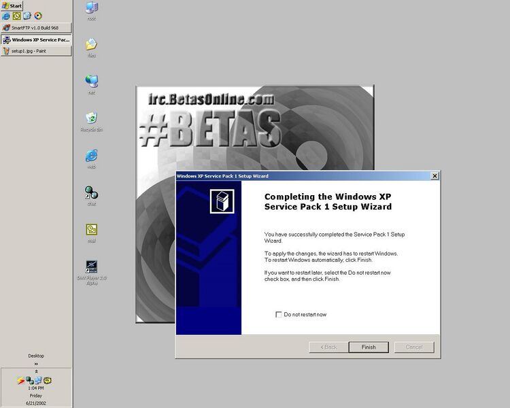Switch to SmartFTP v1.0 Build 968 taskbar button
The height and width of the screenshot is (408, 510).
pyautogui.click(x=36, y=28)
